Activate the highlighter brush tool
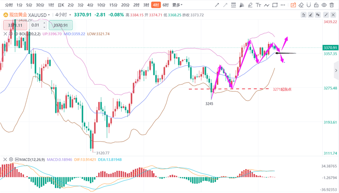This screenshot has height=193, width=339. click(250, 5)
